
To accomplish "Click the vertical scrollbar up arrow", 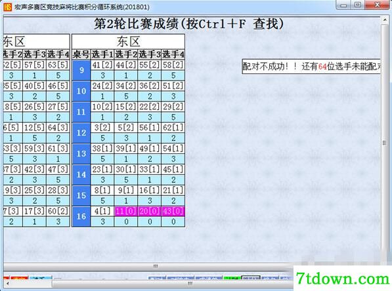I will point(385,20).
